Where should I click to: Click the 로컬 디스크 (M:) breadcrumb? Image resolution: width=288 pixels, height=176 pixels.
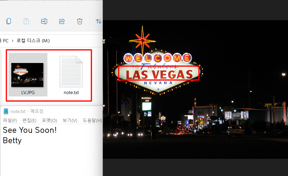(x=33, y=41)
